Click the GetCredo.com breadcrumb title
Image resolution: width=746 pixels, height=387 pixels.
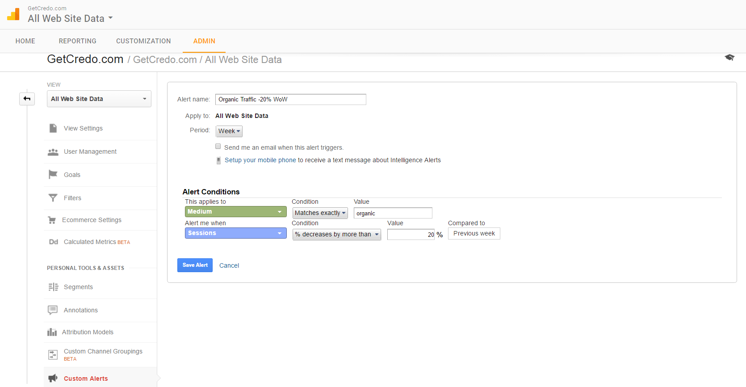pos(85,59)
